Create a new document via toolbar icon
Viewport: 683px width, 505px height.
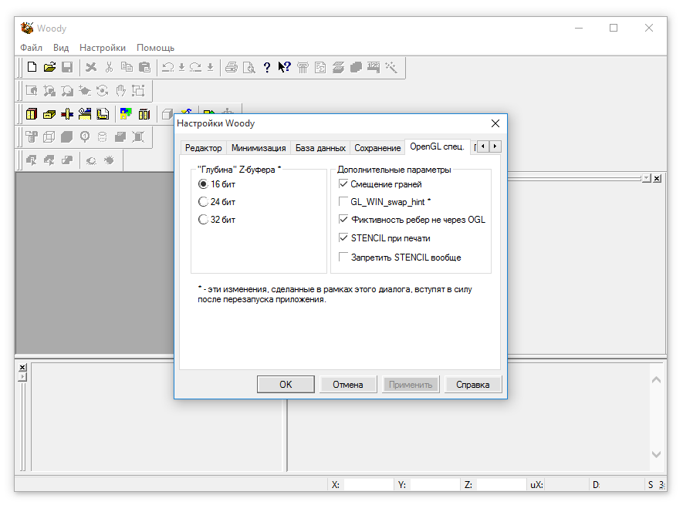(32, 67)
